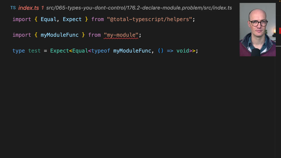Click the TS file type icon
The width and height of the screenshot is (281, 158).
(x=13, y=8)
